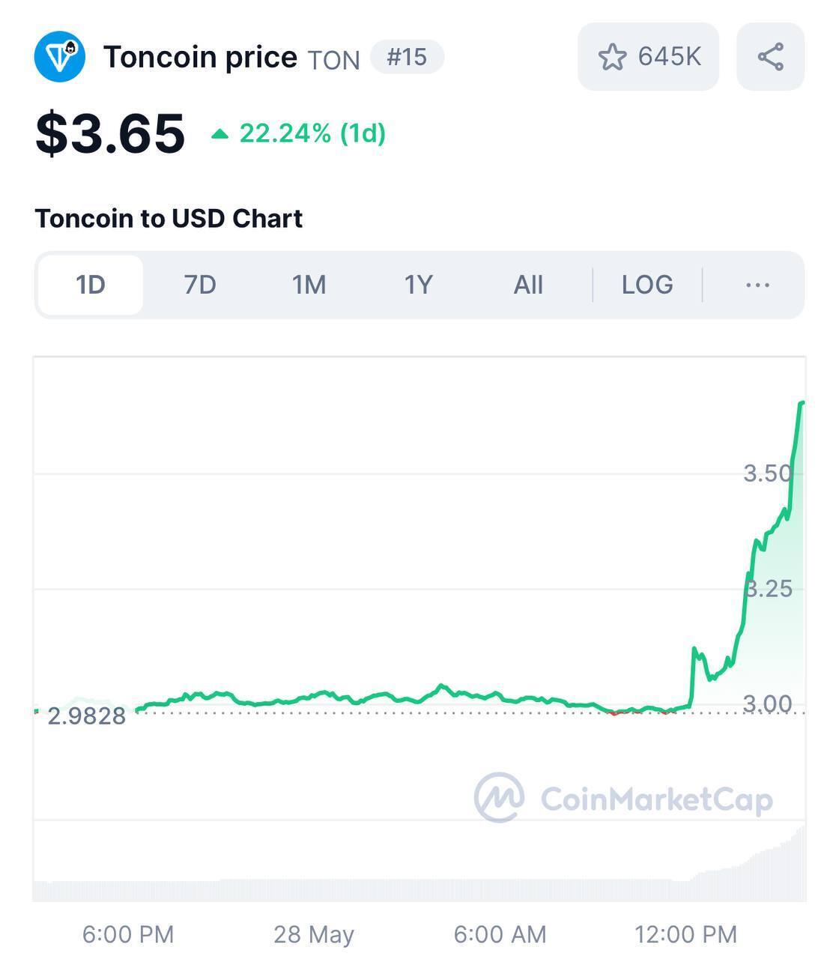The image size is (839, 959).
Task: Click the $3.65 current price
Action: (109, 133)
